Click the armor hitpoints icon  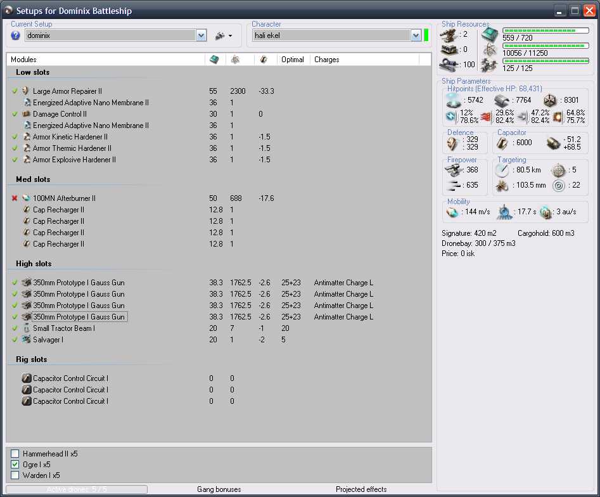click(x=502, y=100)
